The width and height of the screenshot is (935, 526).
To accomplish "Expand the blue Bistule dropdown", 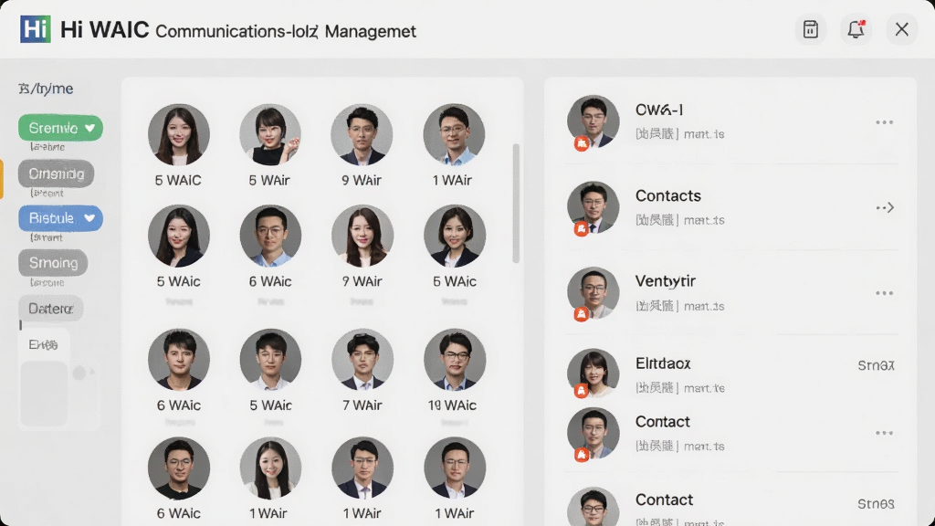I will [60, 218].
